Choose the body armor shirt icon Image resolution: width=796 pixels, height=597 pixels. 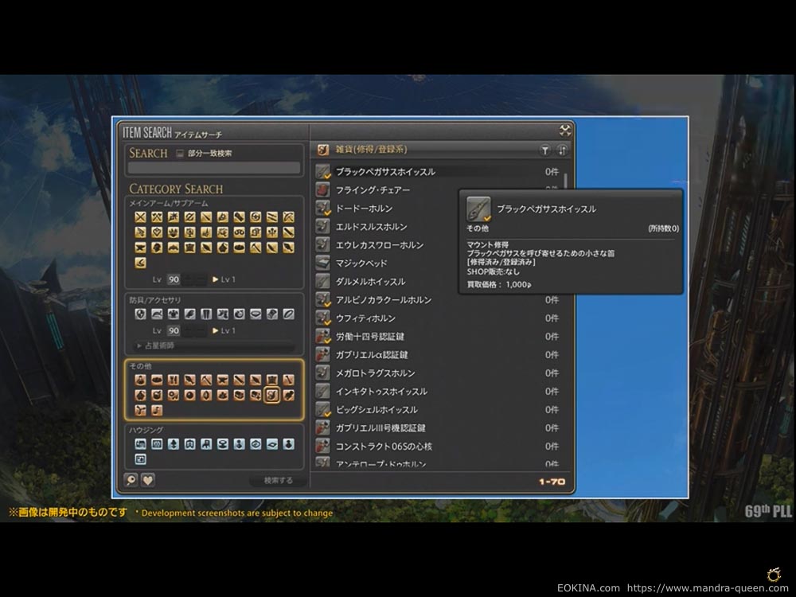[x=173, y=314]
